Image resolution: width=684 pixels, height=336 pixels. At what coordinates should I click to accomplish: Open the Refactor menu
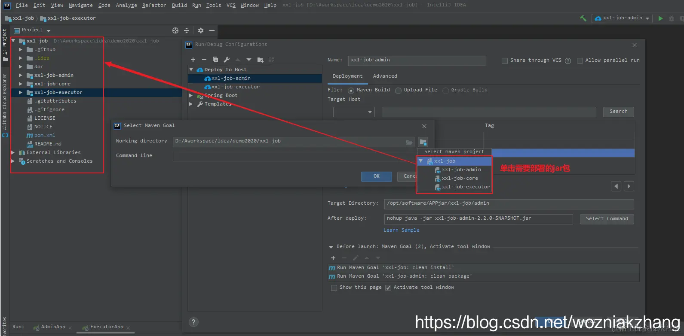tap(154, 5)
